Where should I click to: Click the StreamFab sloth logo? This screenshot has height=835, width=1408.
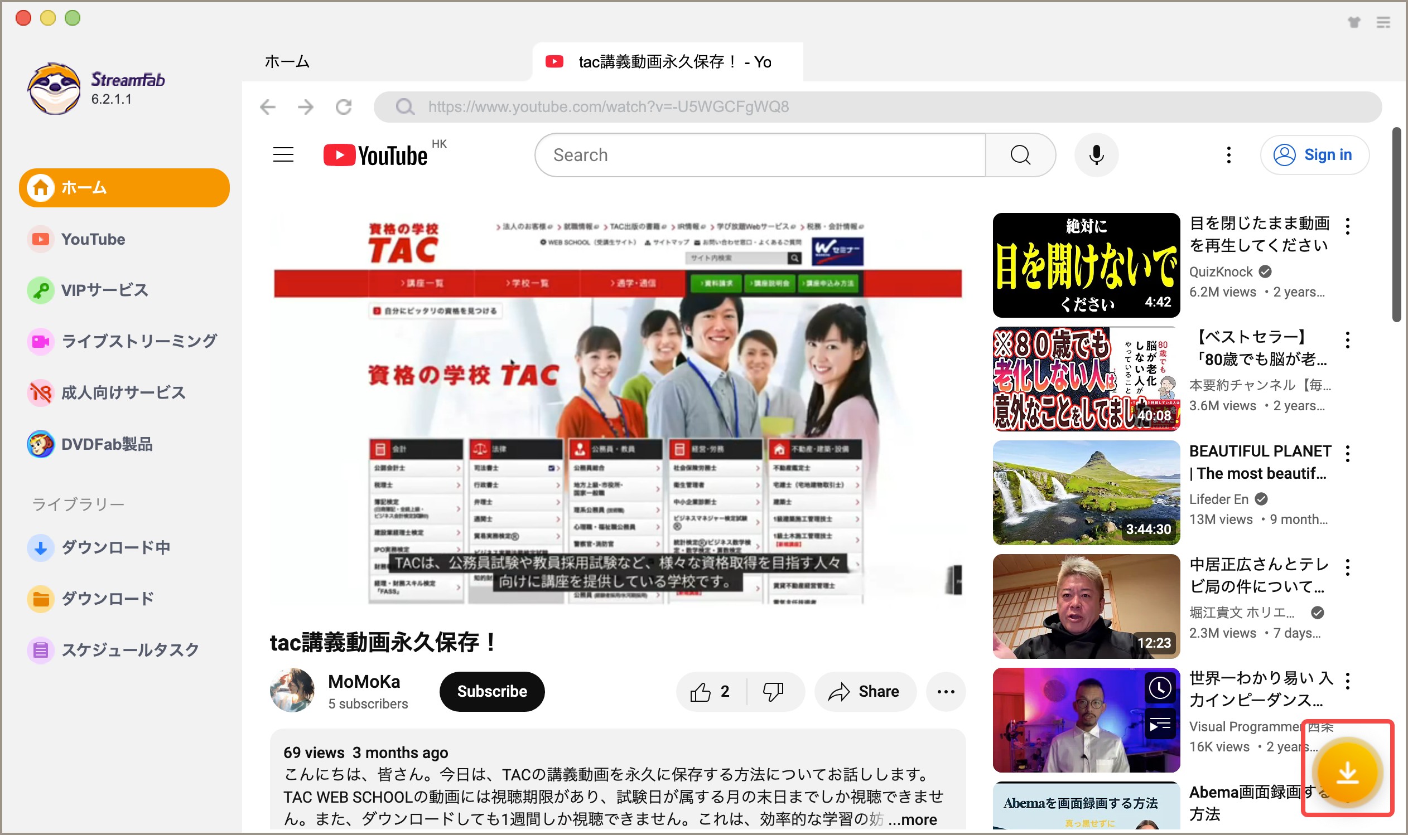pyautogui.click(x=54, y=88)
